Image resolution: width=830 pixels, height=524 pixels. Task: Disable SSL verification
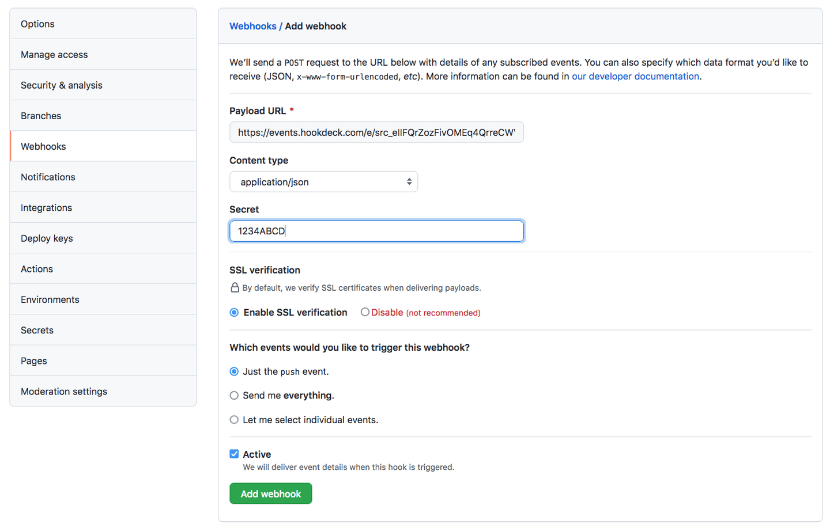tap(365, 312)
